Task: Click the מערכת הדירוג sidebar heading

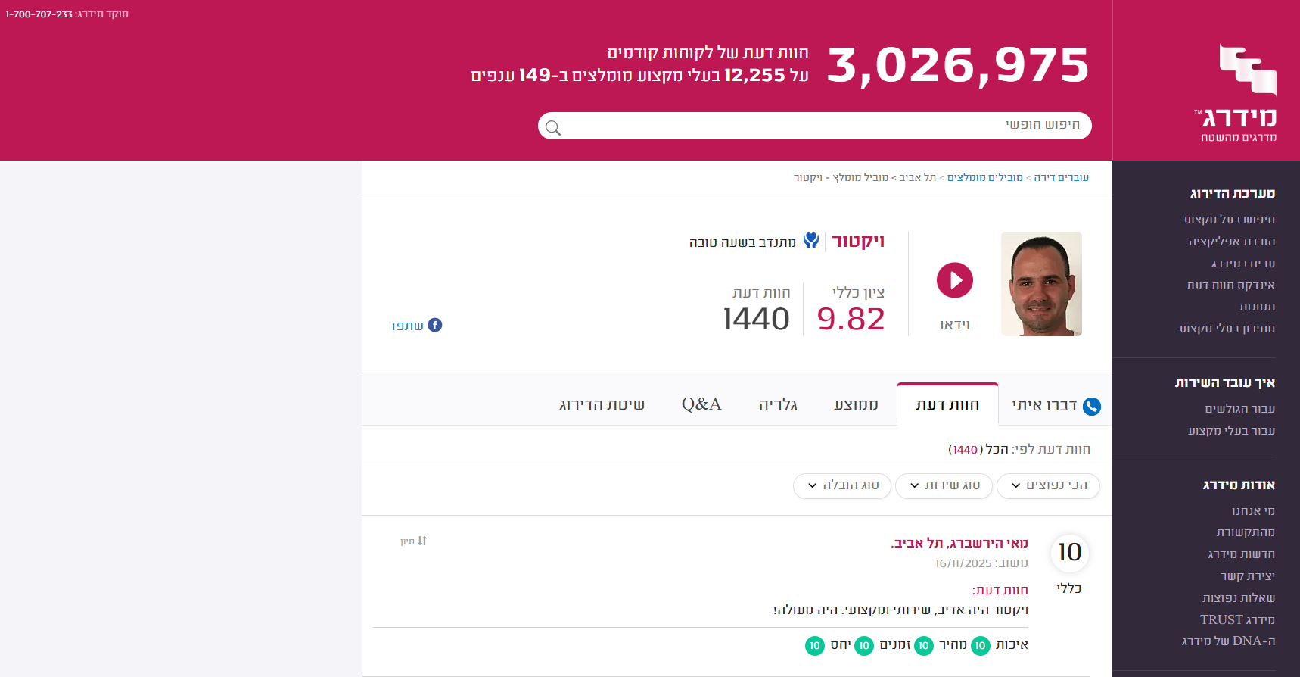Action: click(1233, 194)
